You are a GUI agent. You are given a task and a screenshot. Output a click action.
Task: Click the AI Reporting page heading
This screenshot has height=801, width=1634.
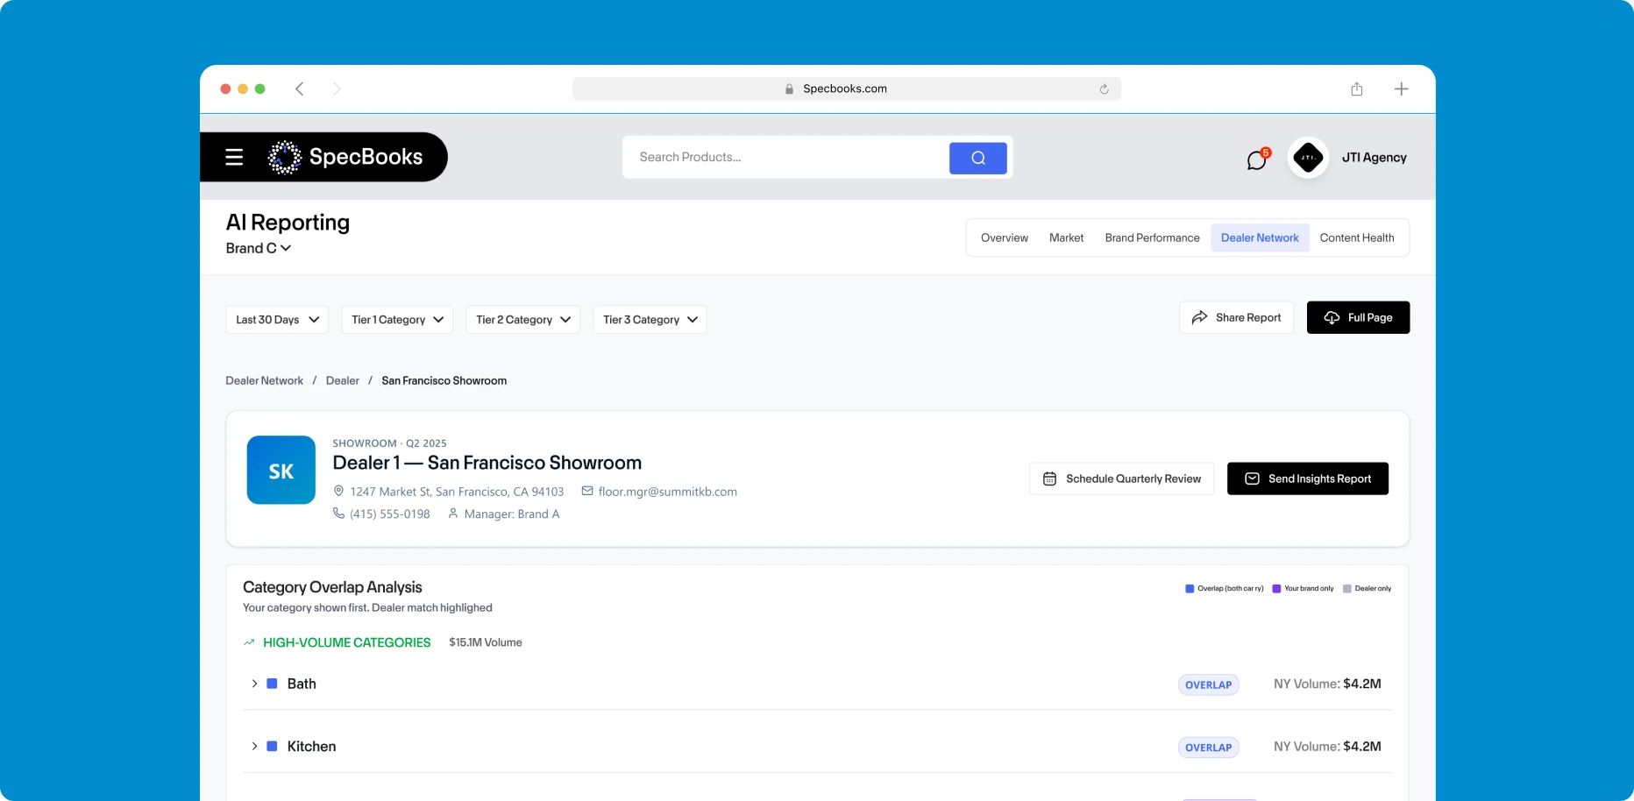tap(288, 223)
